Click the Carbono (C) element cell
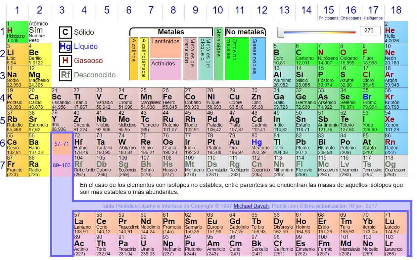This screenshot has height=260, width=417. (306, 54)
